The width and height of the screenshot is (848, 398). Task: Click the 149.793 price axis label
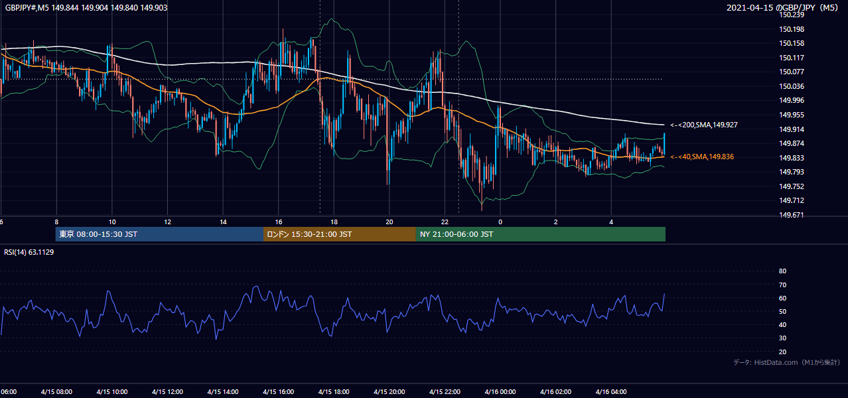click(x=792, y=172)
